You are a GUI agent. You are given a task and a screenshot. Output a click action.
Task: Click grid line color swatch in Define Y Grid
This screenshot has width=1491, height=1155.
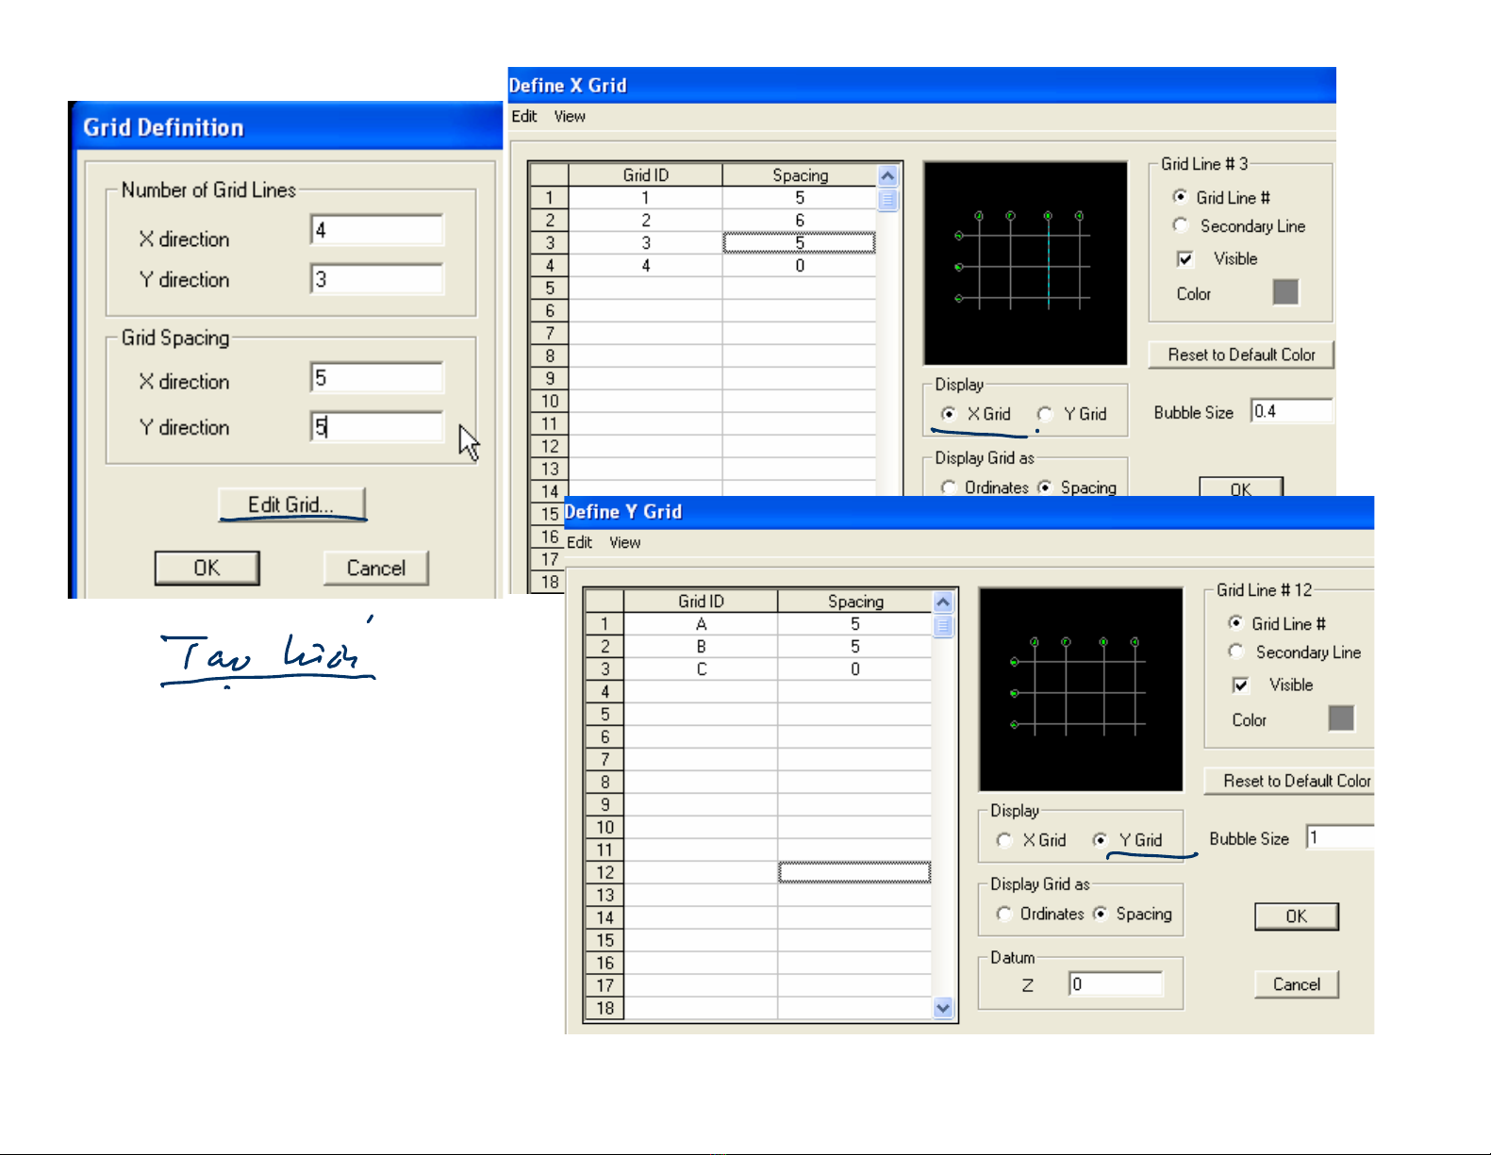point(1341,718)
